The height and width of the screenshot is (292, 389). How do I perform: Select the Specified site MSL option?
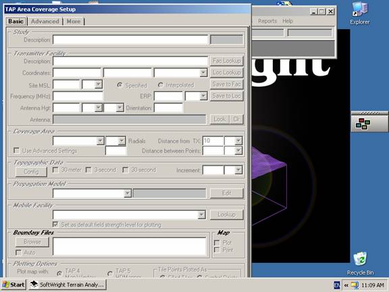[120, 85]
